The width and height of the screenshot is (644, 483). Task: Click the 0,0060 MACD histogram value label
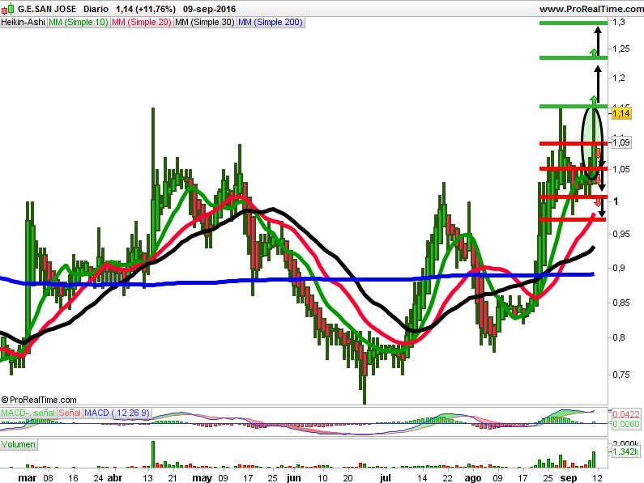tap(626, 424)
